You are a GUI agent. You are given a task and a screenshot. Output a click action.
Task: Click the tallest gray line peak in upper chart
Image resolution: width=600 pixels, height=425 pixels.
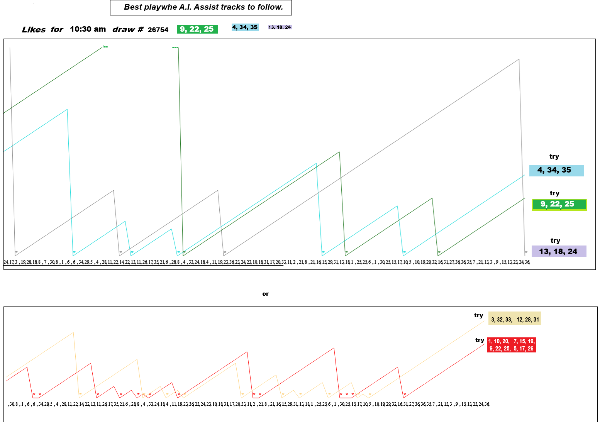tap(519, 59)
